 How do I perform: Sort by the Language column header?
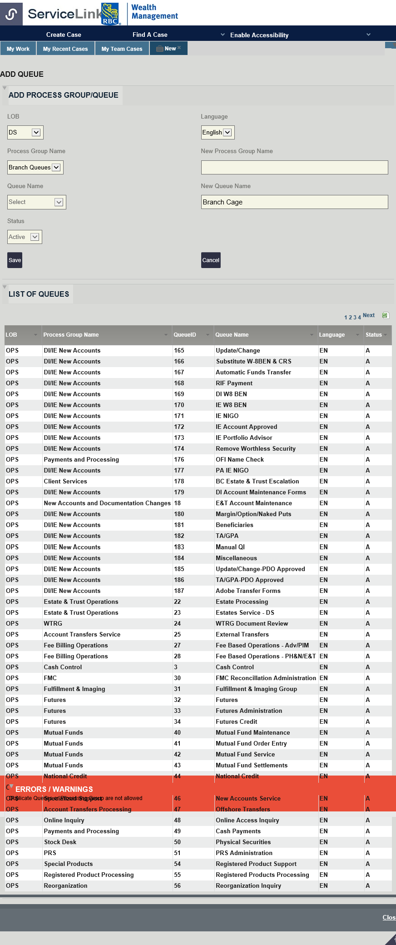pyautogui.click(x=332, y=335)
